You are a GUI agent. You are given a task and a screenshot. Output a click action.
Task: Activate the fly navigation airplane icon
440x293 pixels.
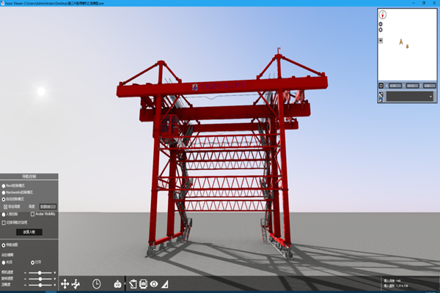coord(76,283)
